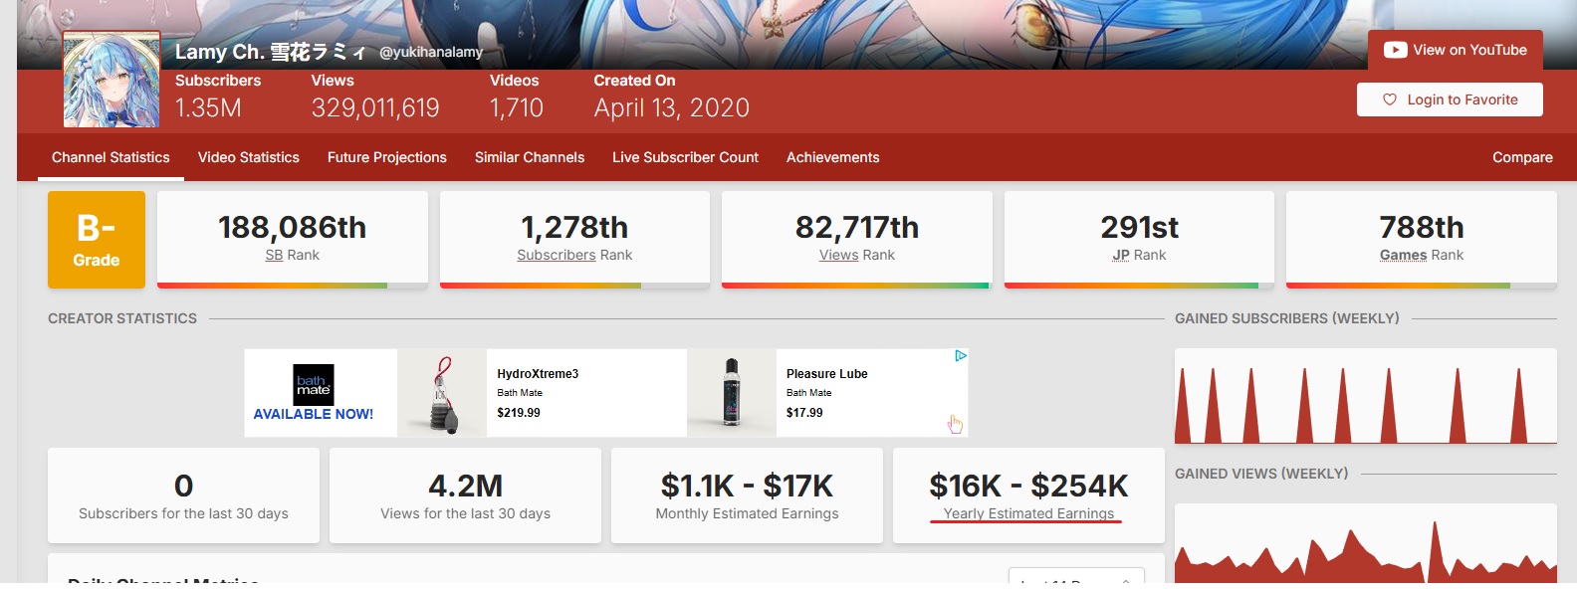Open the View on YouTube button
This screenshot has height=589, width=1577.
(x=1456, y=50)
